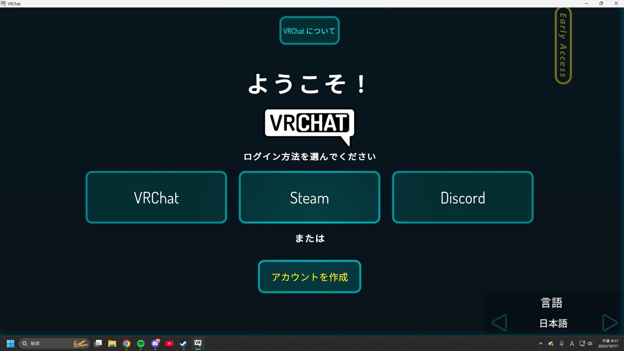624x351 pixels.
Task: Click the left arrow to change language
Action: click(499, 322)
